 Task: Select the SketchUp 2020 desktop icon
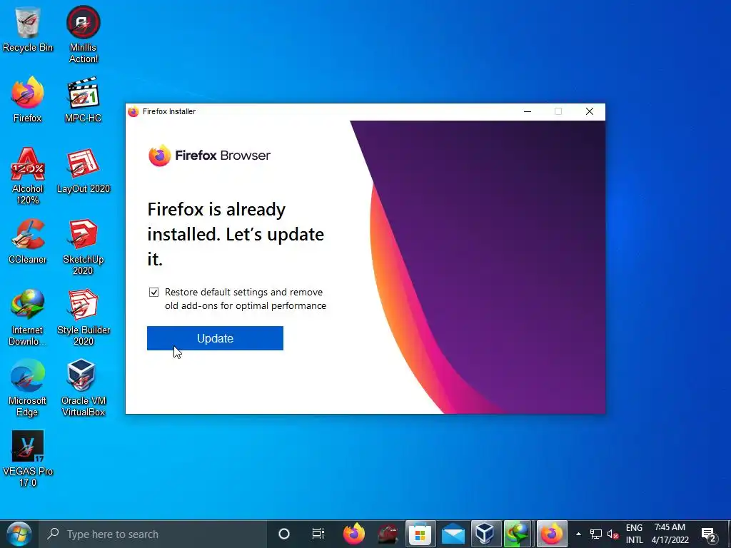[x=83, y=246]
